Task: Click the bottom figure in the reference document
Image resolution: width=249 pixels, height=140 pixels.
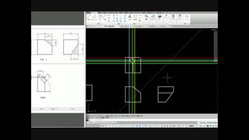Action: point(44,81)
